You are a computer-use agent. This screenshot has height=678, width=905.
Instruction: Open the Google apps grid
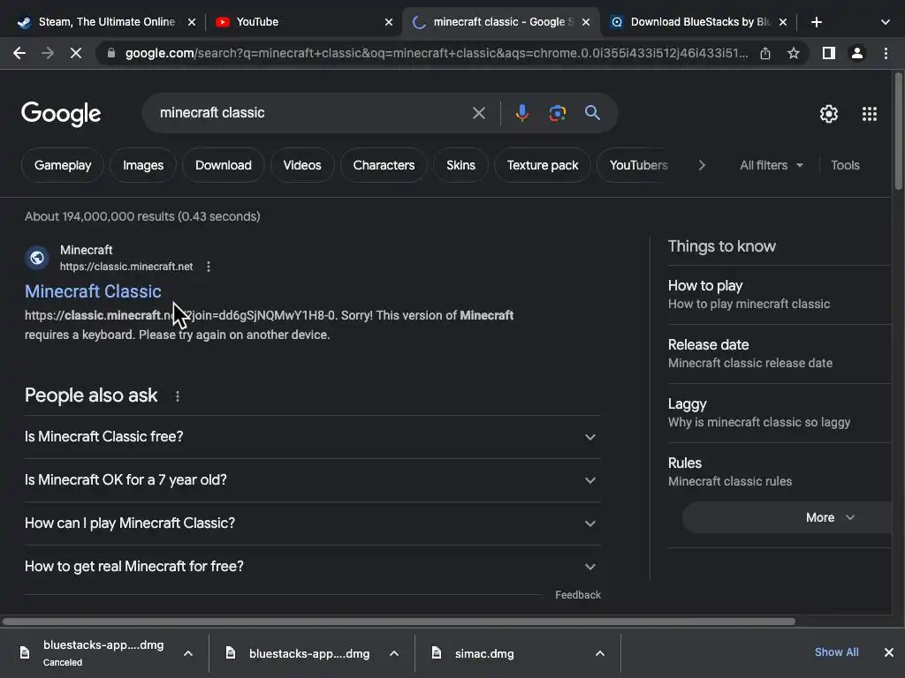(x=870, y=114)
